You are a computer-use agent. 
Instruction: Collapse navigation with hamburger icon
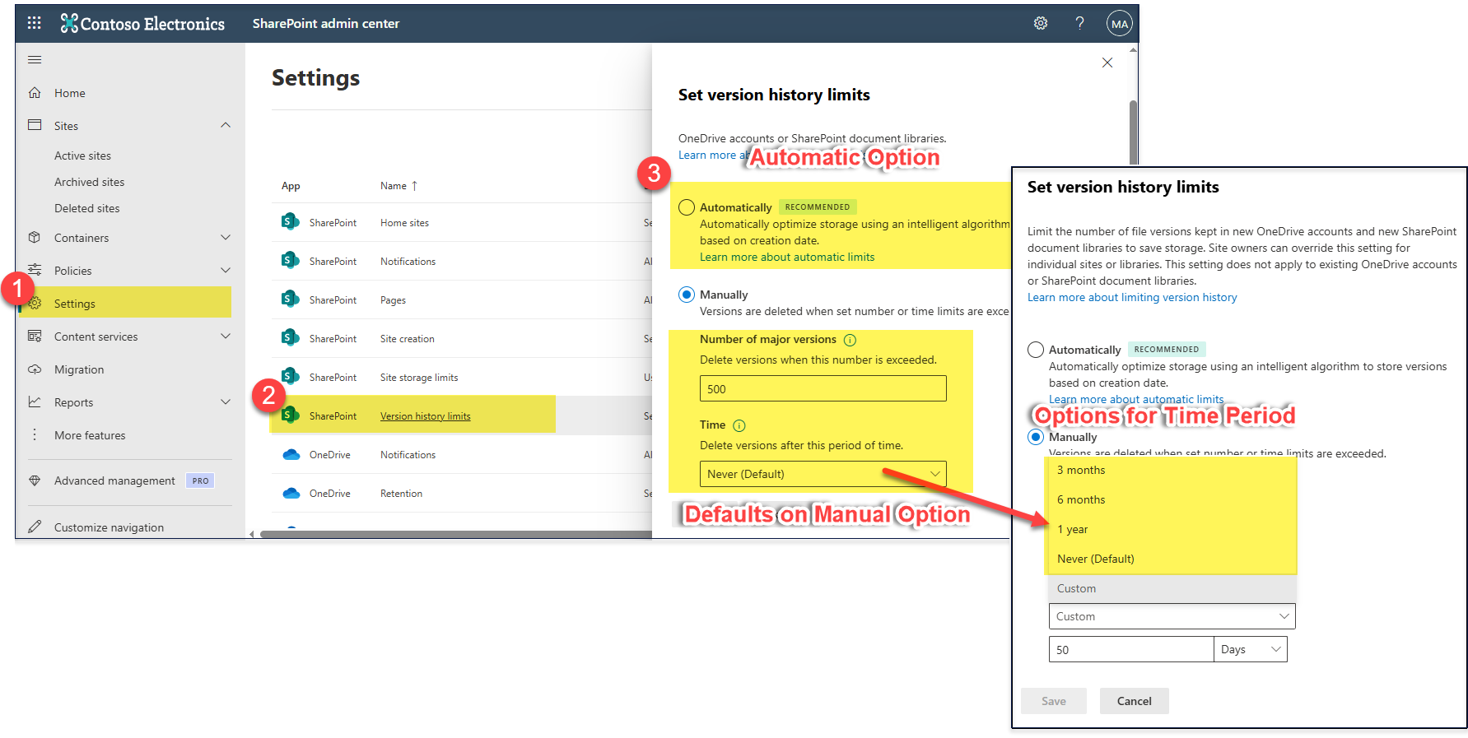[x=35, y=59]
